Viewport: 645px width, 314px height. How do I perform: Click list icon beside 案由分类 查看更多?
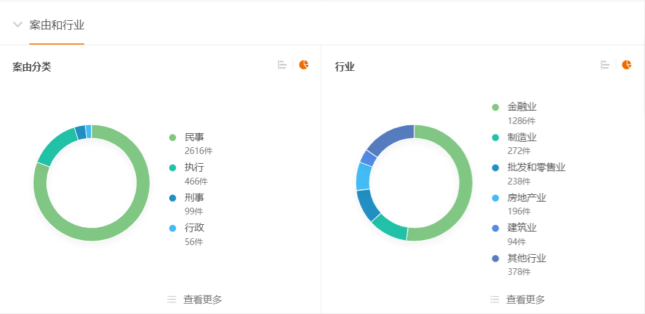[x=172, y=299]
